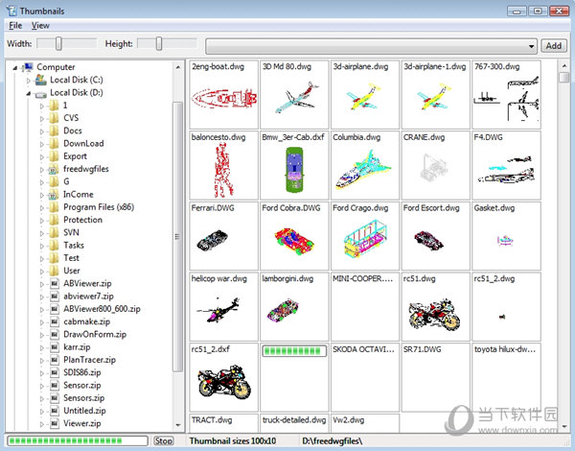Click the thumbnail pane scrollbar up arrow
The width and height of the screenshot is (575, 451).
(564, 66)
